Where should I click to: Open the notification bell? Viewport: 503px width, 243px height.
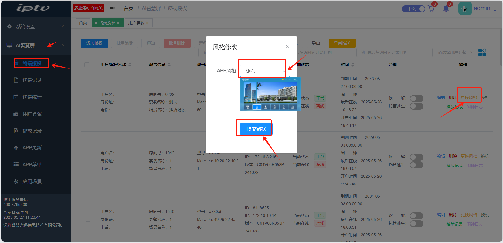(x=446, y=9)
